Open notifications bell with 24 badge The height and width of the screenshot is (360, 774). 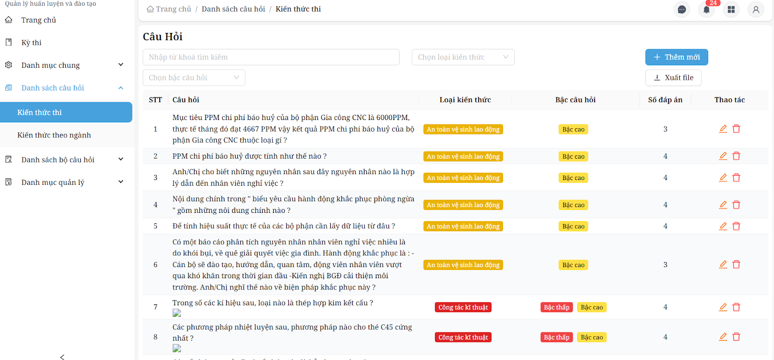coord(706,10)
